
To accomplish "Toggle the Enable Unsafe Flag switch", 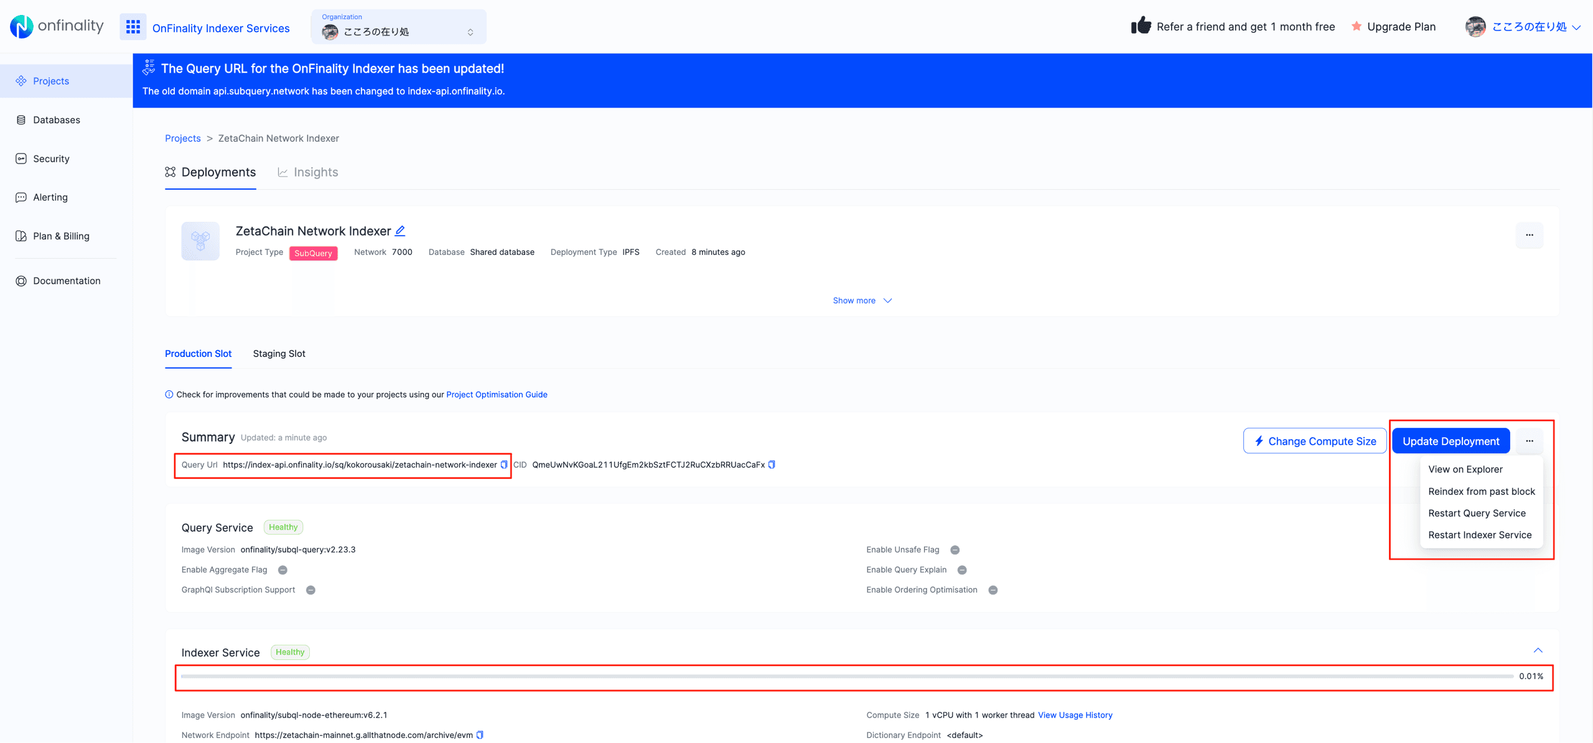I will pyautogui.click(x=955, y=550).
